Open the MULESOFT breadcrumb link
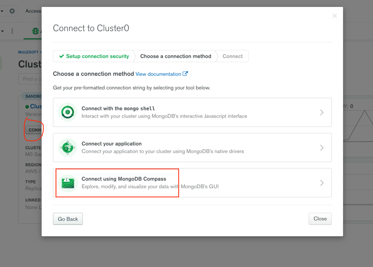This screenshot has width=373, height=267. [x=28, y=52]
